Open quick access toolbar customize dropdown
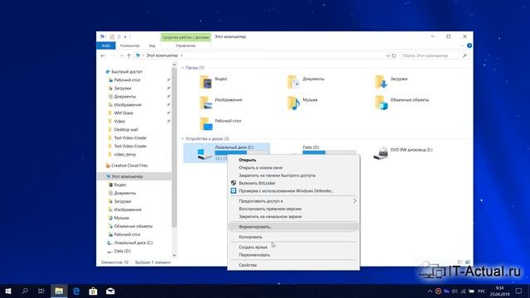 (x=125, y=36)
